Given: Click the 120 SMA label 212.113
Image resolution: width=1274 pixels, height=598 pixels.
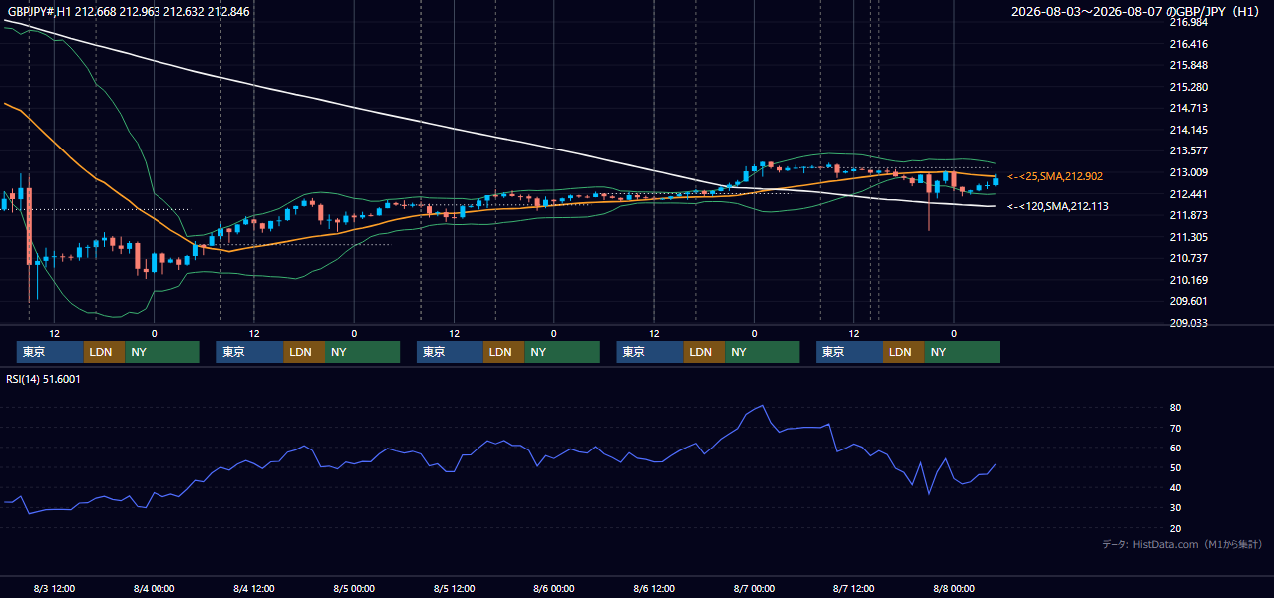Looking at the screenshot, I should pos(1057,206).
